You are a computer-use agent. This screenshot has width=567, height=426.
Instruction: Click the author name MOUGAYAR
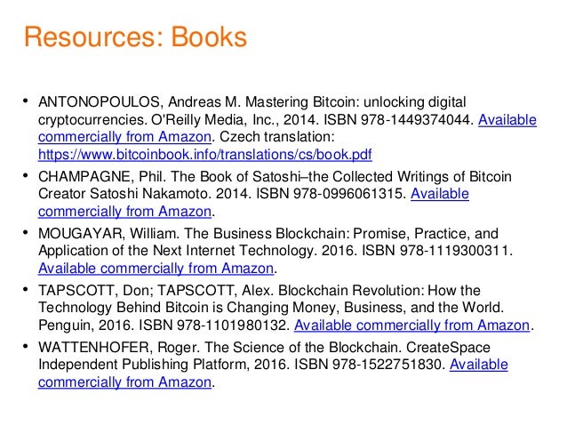point(82,233)
